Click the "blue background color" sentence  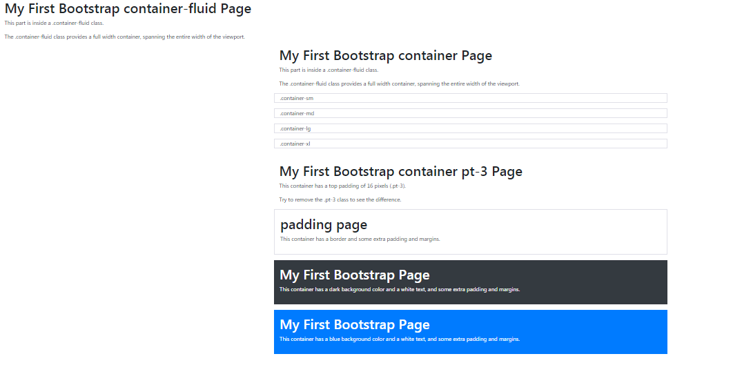(x=400, y=339)
